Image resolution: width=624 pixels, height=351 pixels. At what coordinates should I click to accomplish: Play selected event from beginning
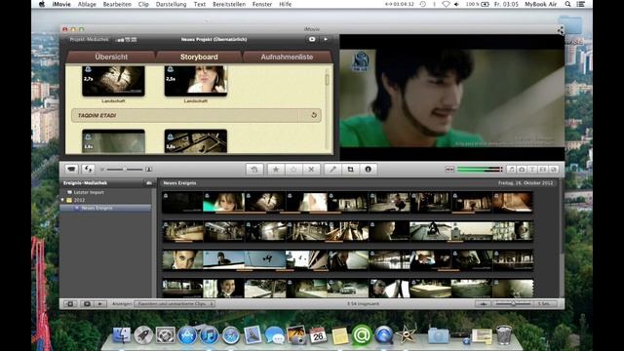pyautogui.click(x=99, y=303)
